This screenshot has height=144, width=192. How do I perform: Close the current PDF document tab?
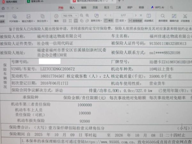tap(113, 1)
